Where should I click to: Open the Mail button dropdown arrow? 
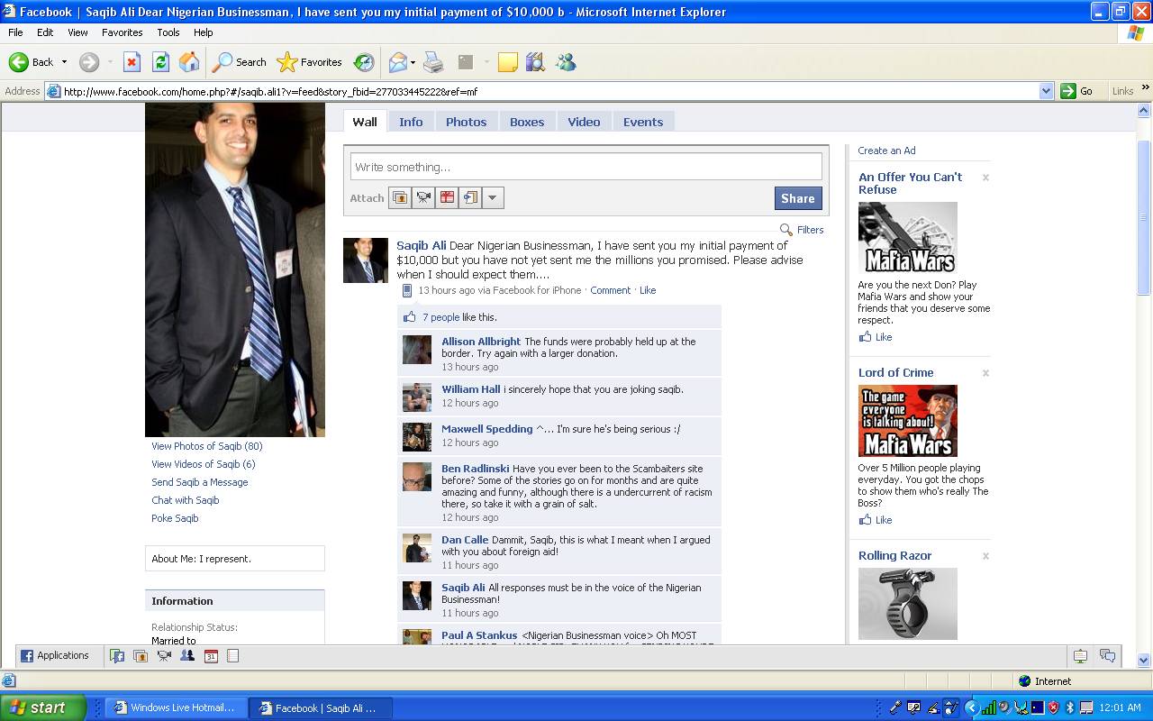pos(413,62)
